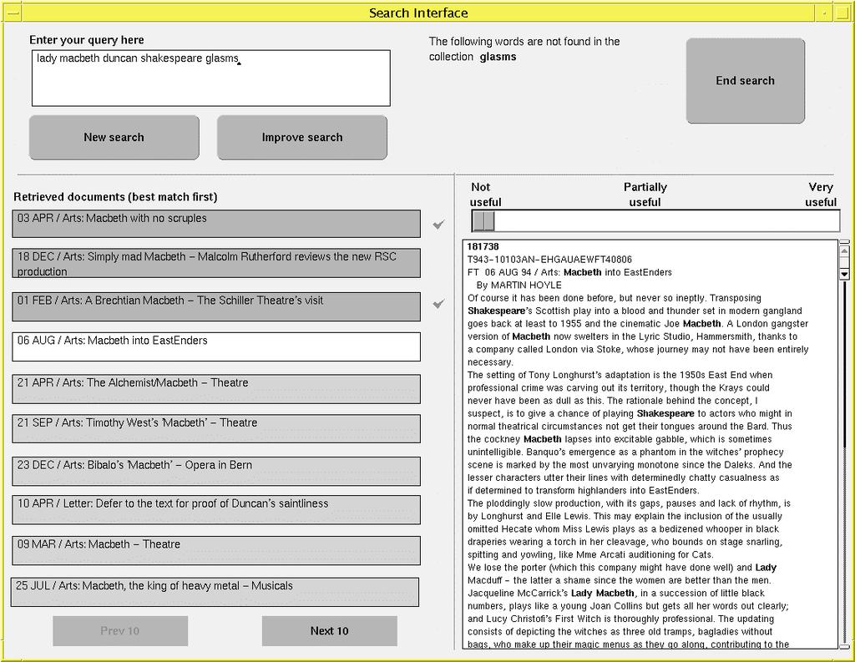Screen dimensions: 855x662
Task: Click the Improve search button
Action: (x=302, y=138)
